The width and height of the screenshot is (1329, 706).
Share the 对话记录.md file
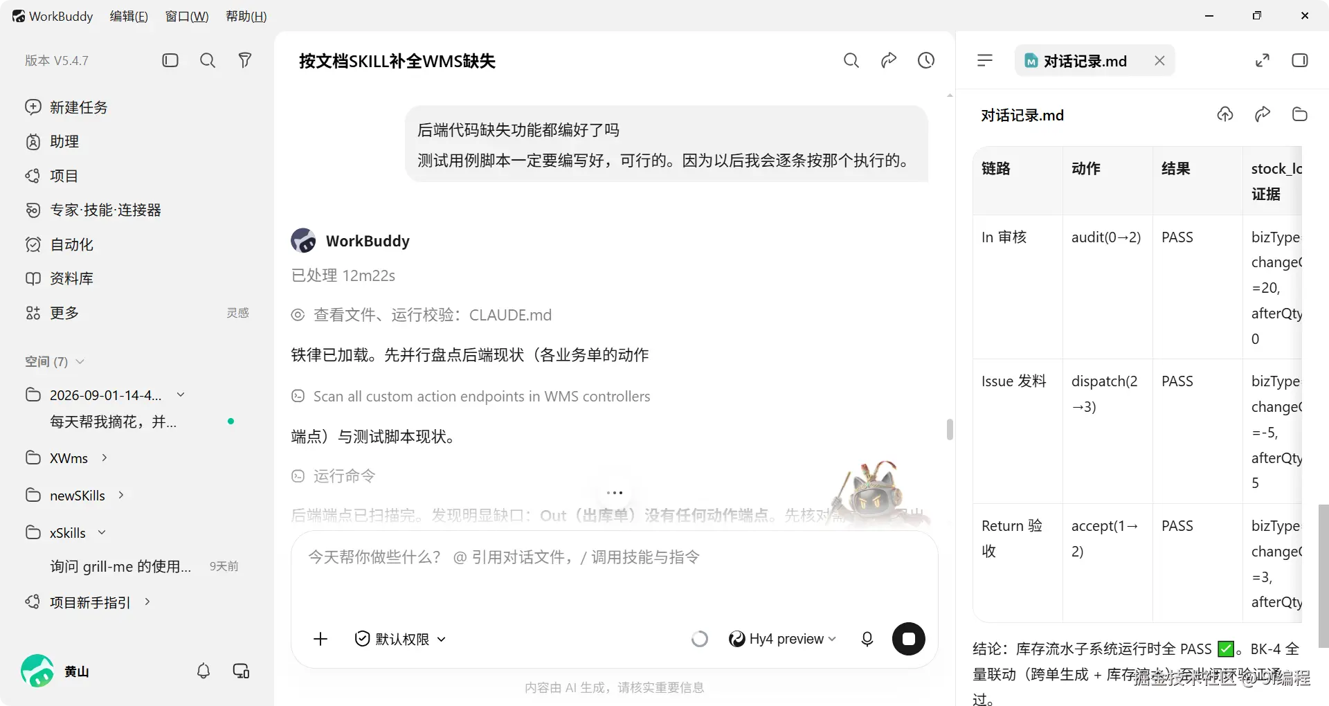[1263, 115]
